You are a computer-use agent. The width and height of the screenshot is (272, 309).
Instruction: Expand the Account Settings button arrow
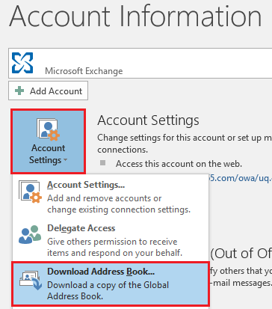coord(66,160)
